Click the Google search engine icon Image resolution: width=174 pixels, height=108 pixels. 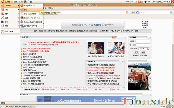(137, 12)
